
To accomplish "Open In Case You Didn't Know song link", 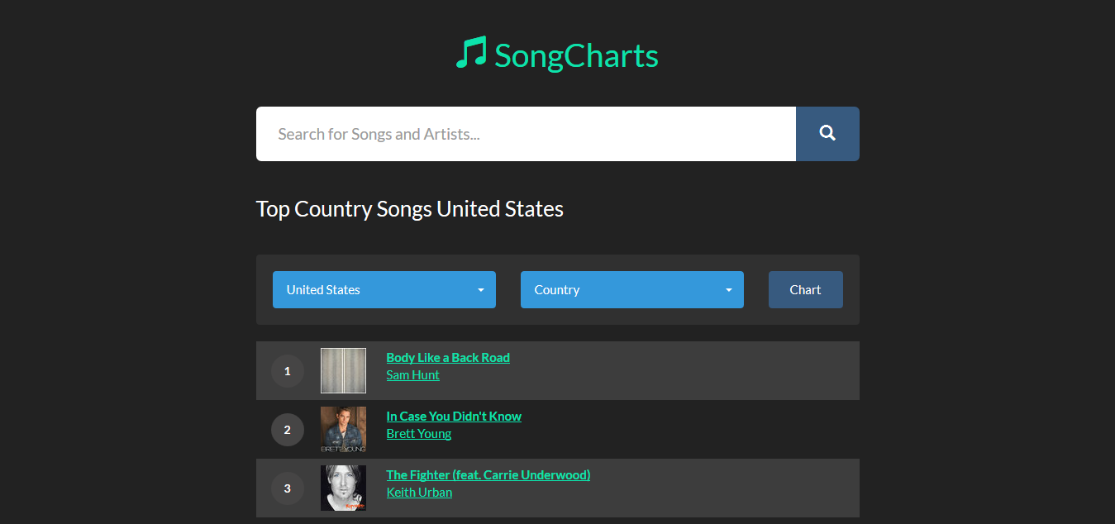I will tap(454, 416).
